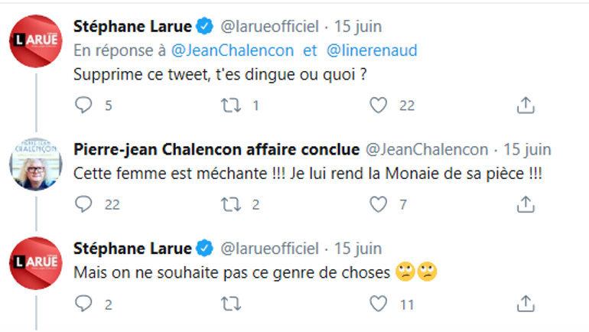Reply to the "Mais on ne souhaite pas" tweet
The height and width of the screenshot is (332, 589).
83,304
